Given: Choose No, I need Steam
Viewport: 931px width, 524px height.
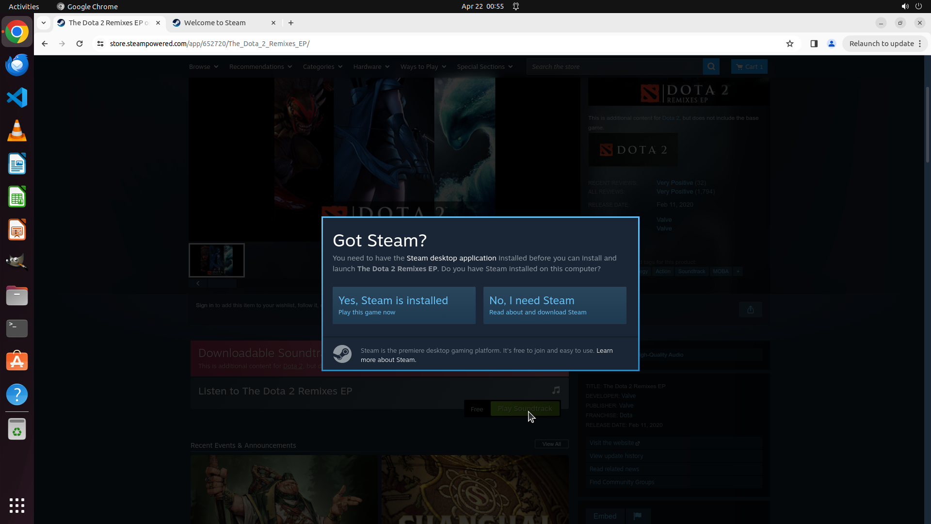Looking at the screenshot, I should (x=554, y=305).
